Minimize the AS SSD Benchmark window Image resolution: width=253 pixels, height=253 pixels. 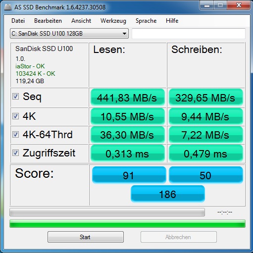207,5
